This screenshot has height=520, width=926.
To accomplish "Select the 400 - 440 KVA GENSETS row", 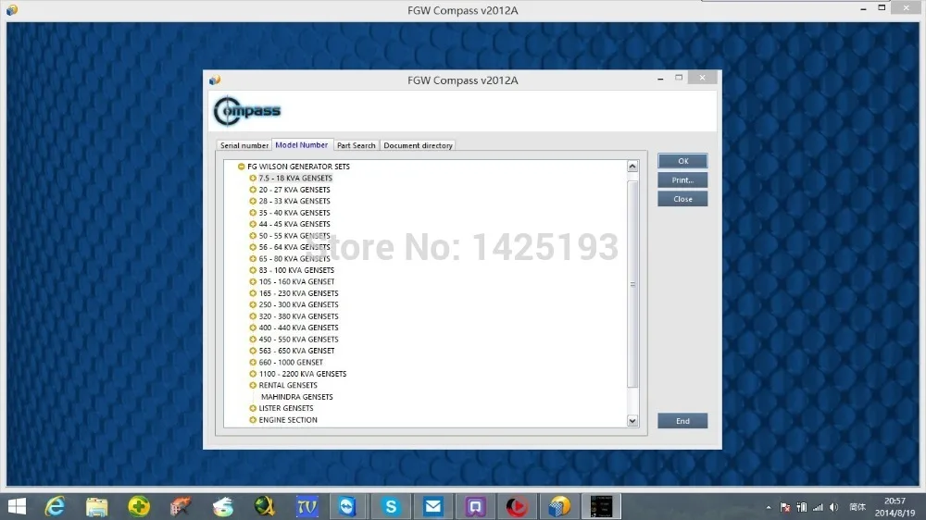I will click(298, 328).
